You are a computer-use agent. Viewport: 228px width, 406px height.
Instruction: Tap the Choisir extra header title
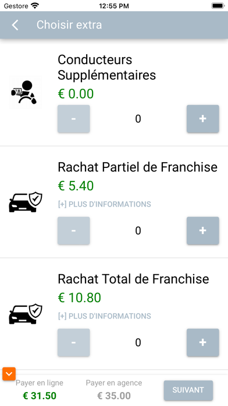[x=69, y=25]
